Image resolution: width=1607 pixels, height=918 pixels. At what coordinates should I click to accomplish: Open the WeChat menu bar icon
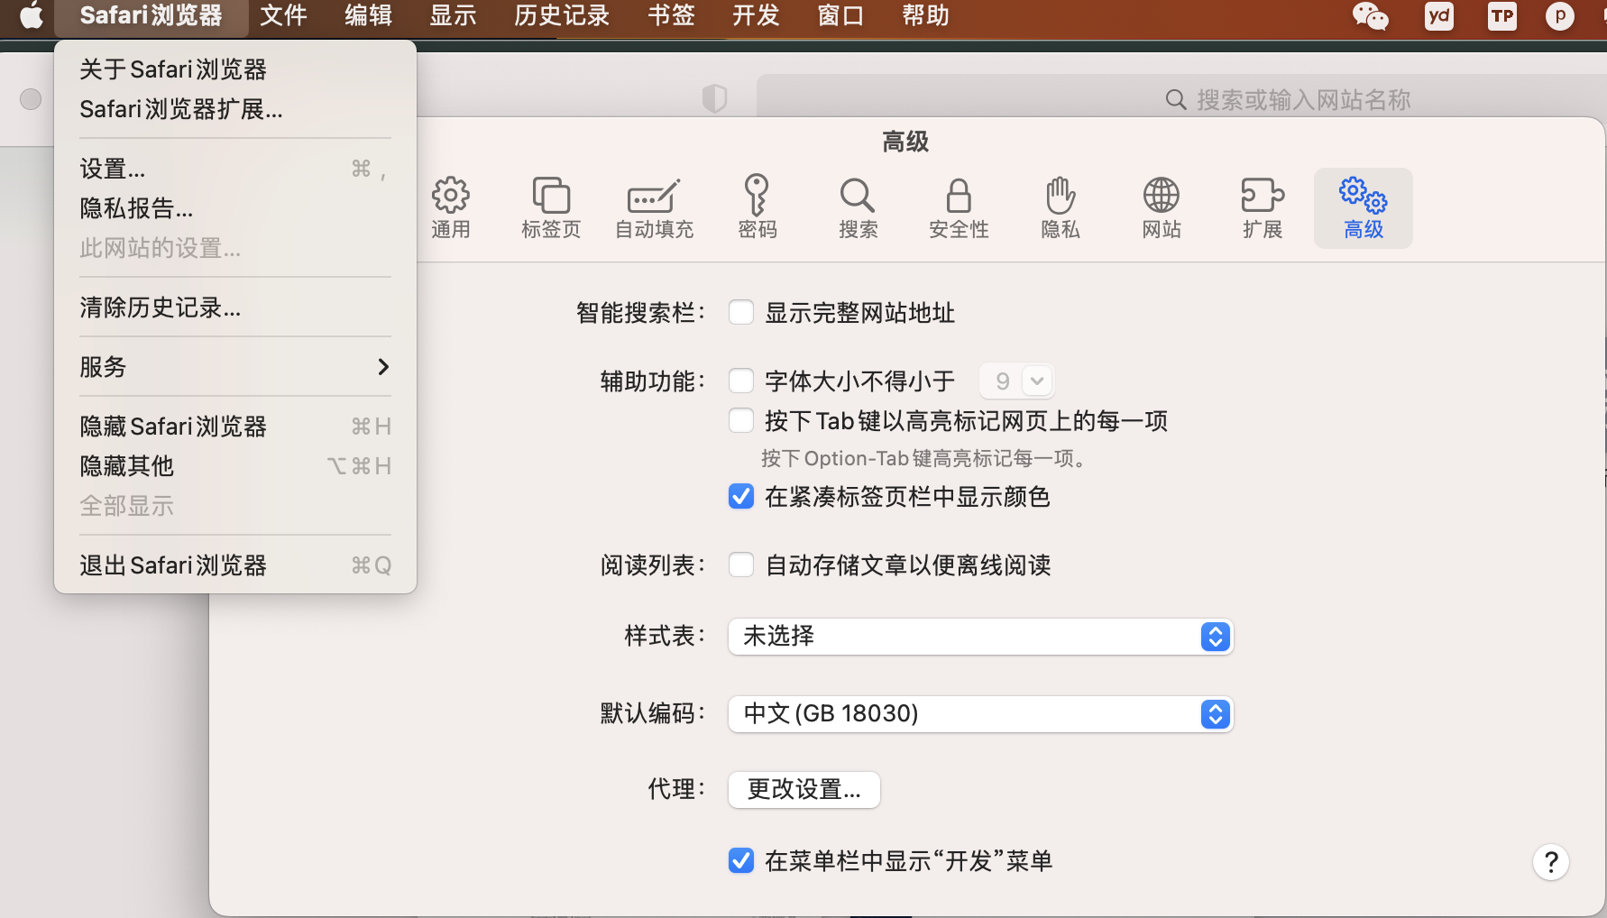coord(1370,16)
